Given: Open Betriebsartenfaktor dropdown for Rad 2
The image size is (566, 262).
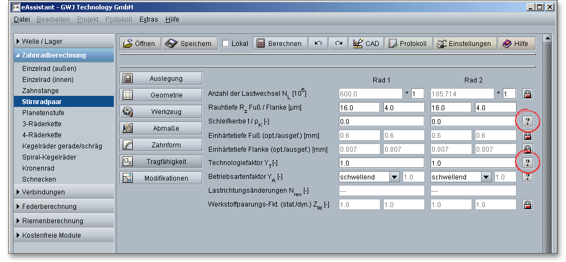Looking at the screenshot, I should pos(486,177).
